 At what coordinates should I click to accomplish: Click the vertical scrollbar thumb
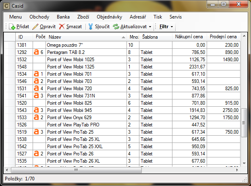point(244,123)
